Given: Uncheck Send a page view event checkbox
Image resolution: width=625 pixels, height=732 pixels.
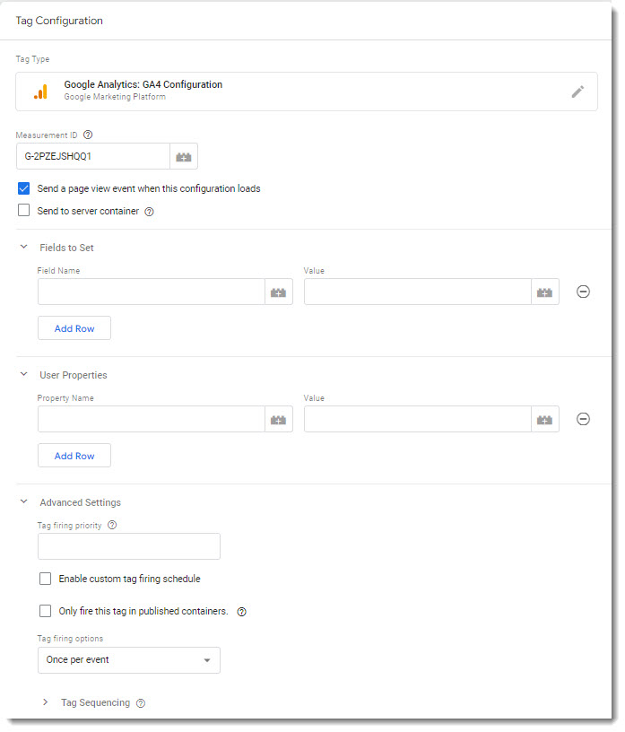Looking at the screenshot, I should point(24,189).
